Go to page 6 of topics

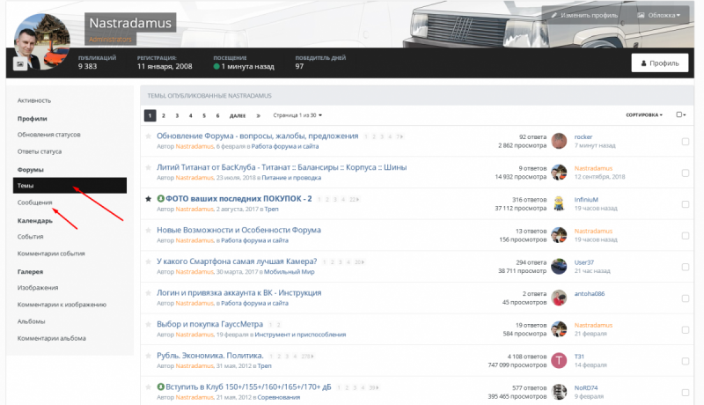point(217,115)
